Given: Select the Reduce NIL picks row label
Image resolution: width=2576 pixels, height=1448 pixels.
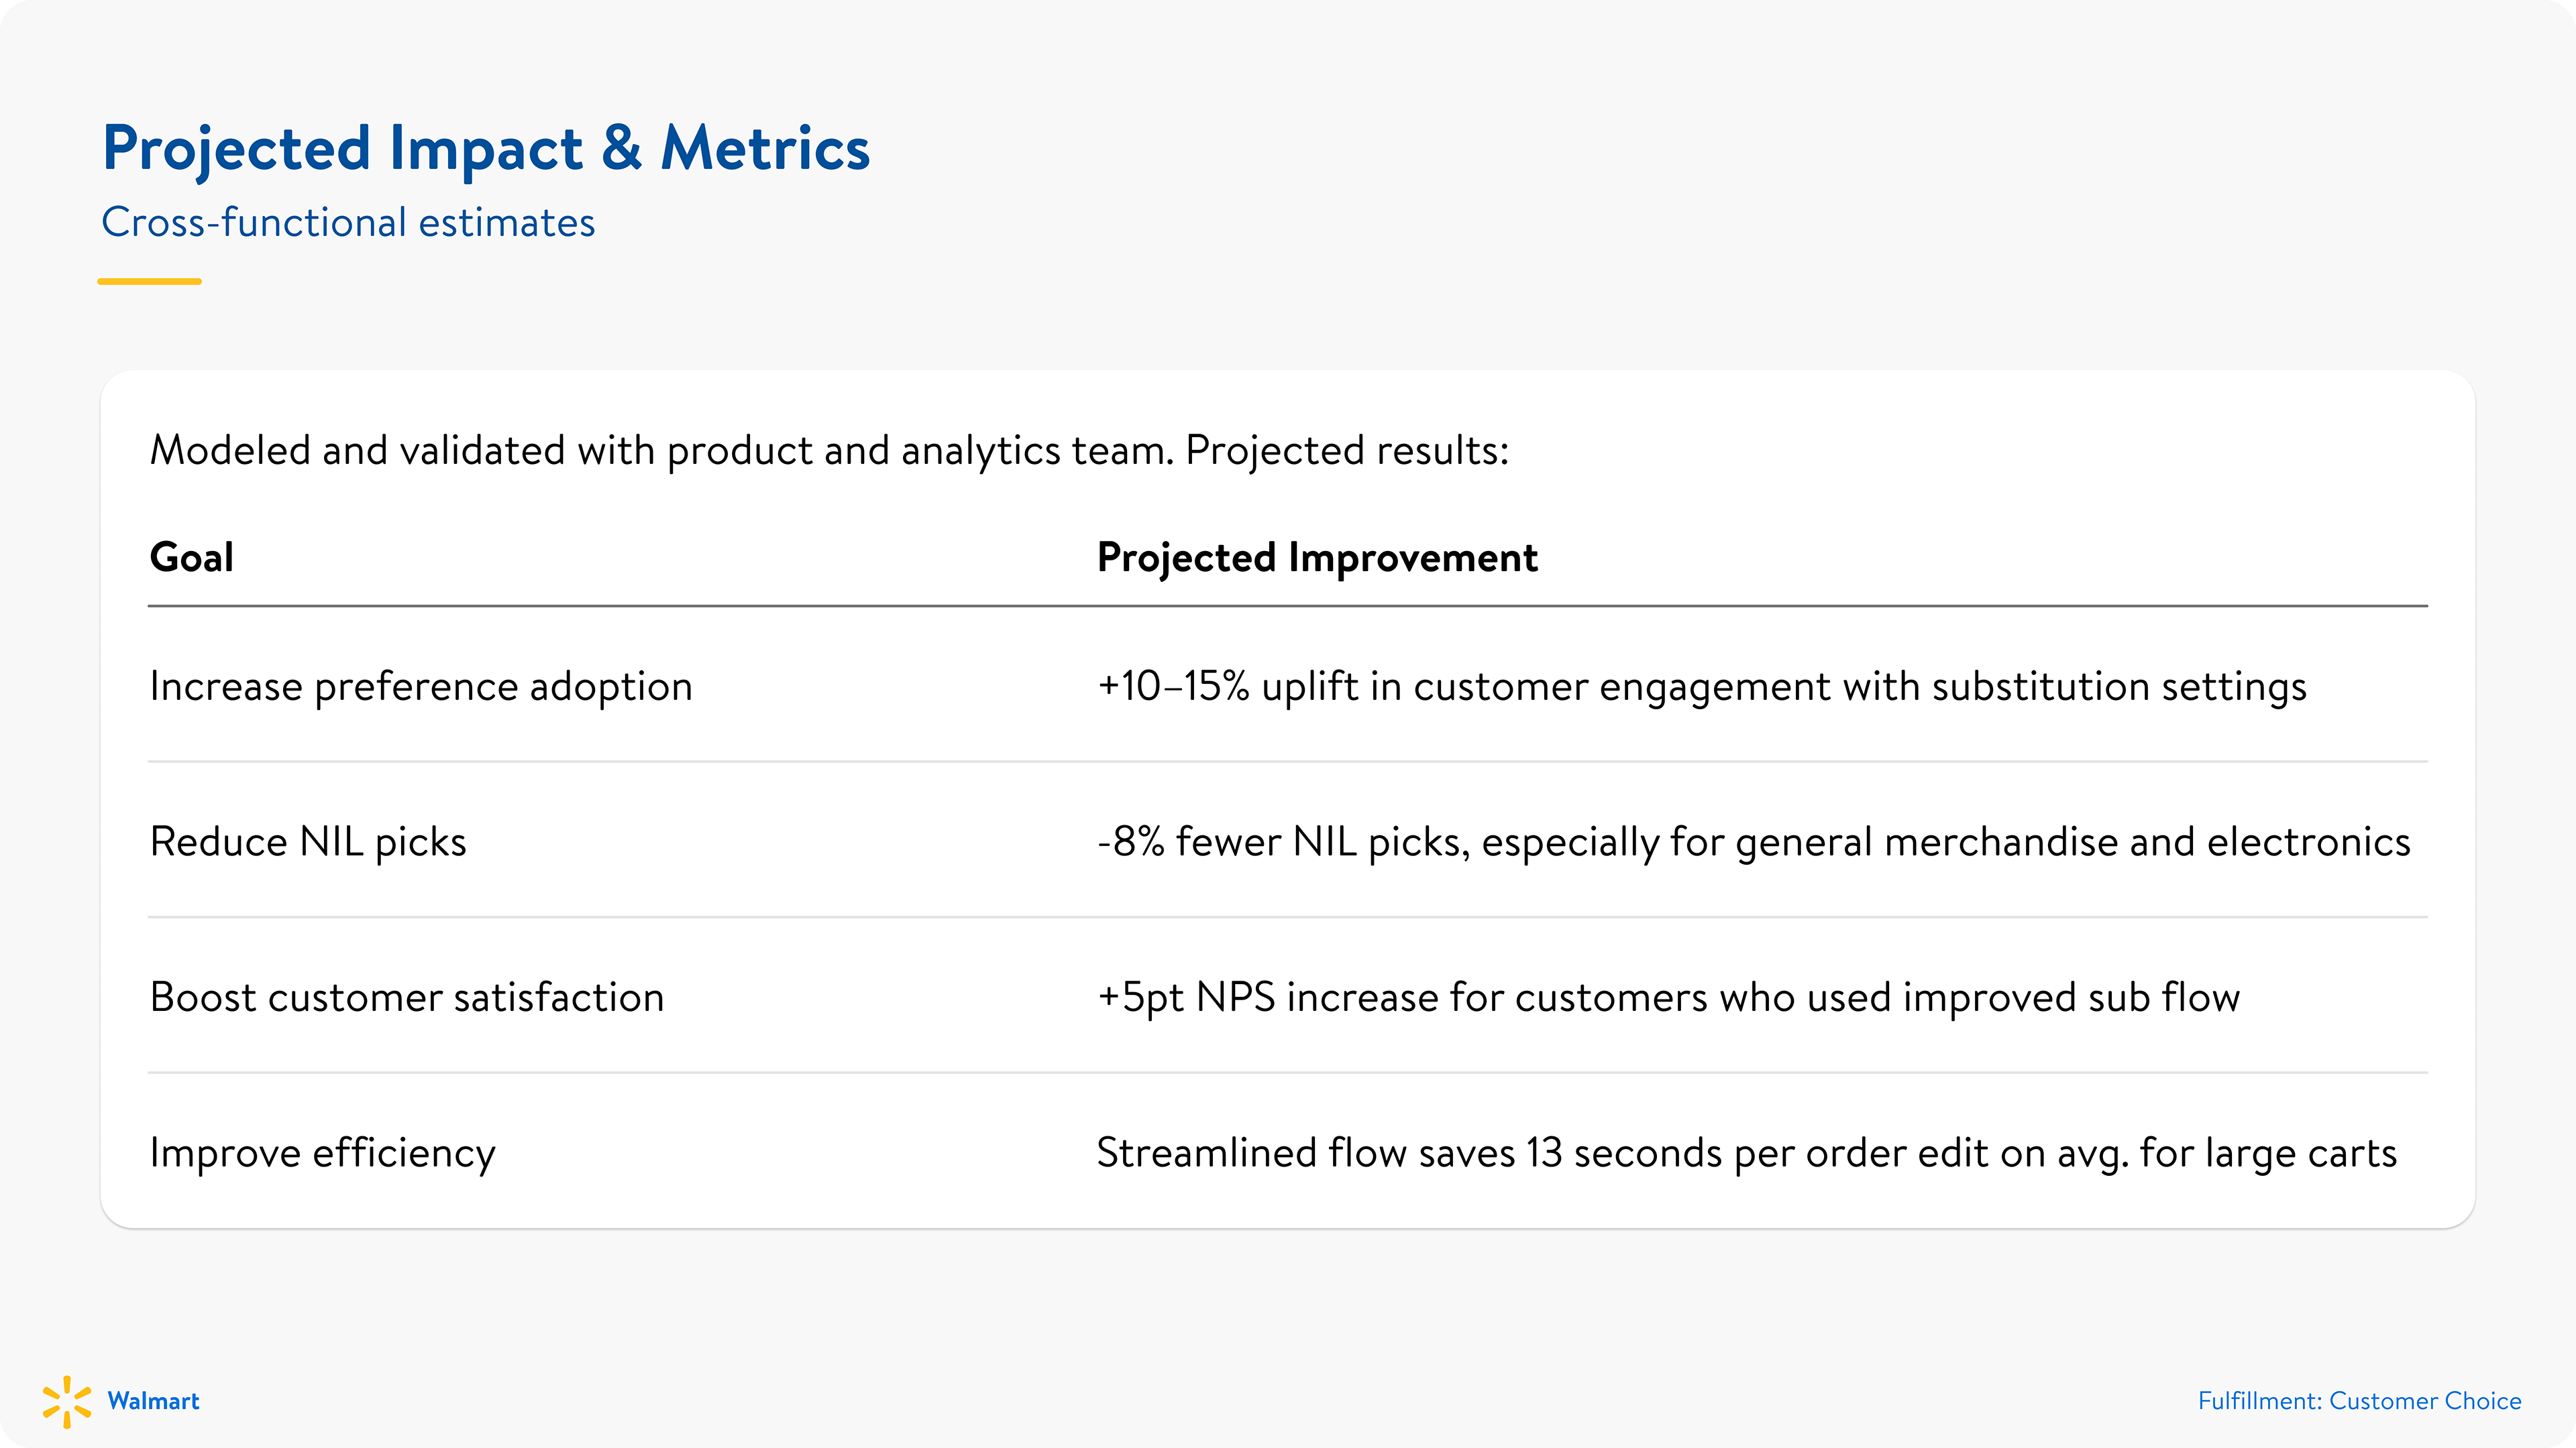Looking at the screenshot, I should point(308,843).
